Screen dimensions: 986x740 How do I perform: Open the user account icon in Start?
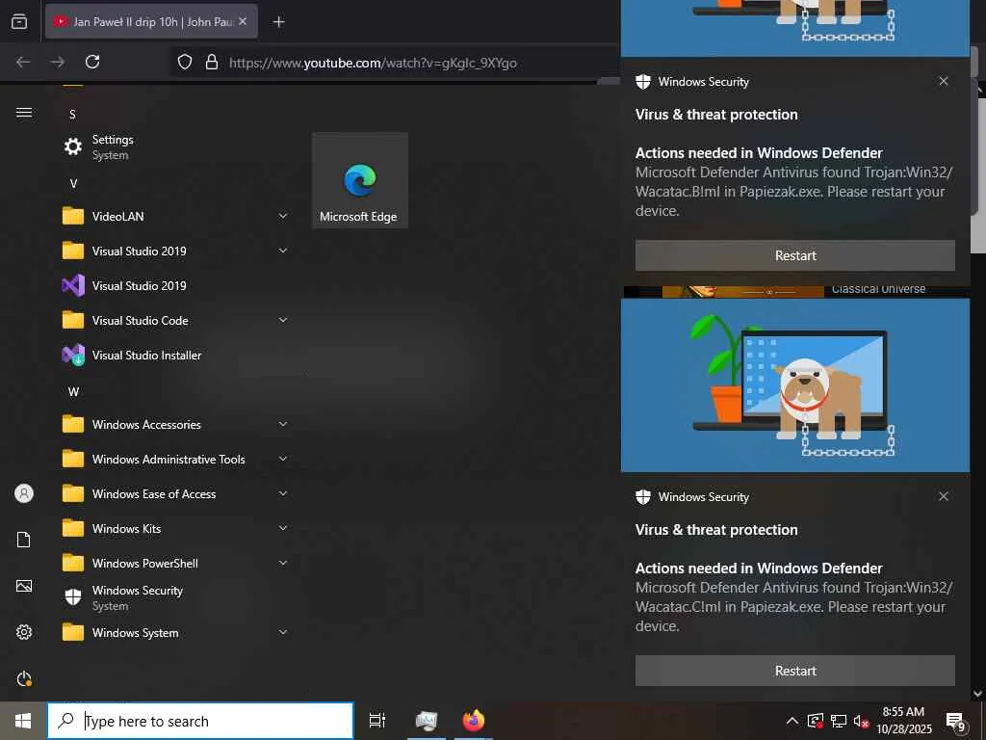click(x=24, y=493)
